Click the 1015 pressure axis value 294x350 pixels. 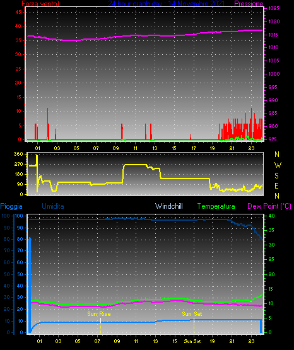pos(273,35)
